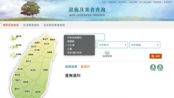Viewport: 174px width, 98px height.
Task: Switch to 合法業者查詢 tab
Action: click(x=31, y=25)
